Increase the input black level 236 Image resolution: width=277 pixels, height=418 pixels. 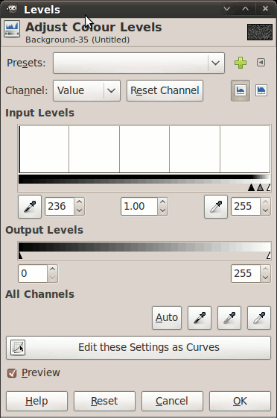(x=79, y=202)
